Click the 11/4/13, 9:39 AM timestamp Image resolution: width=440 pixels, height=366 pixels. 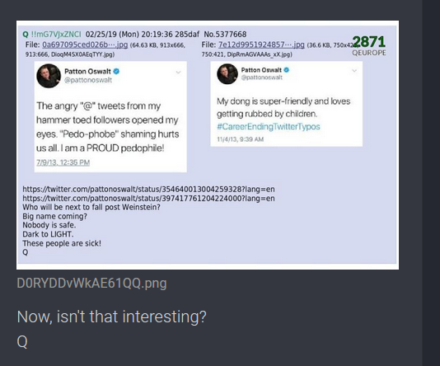tap(241, 139)
